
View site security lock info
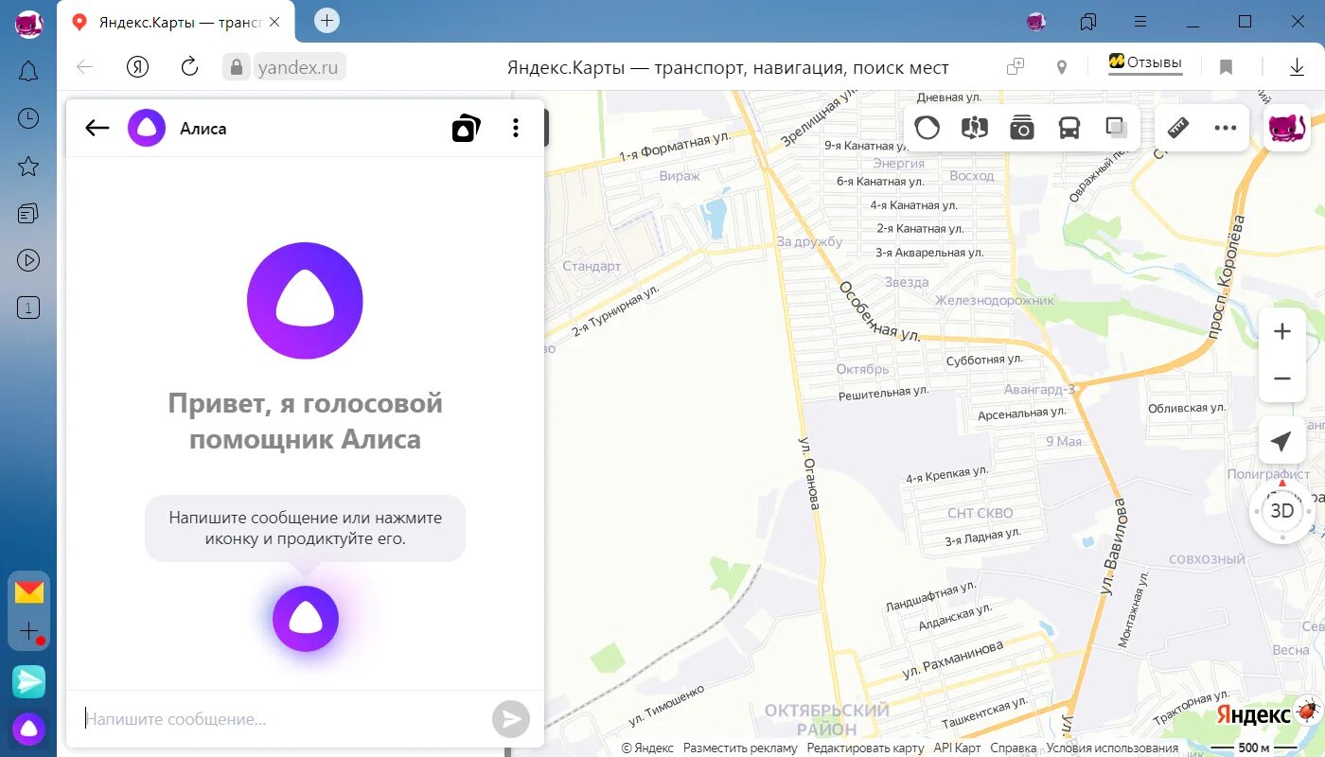click(x=236, y=67)
